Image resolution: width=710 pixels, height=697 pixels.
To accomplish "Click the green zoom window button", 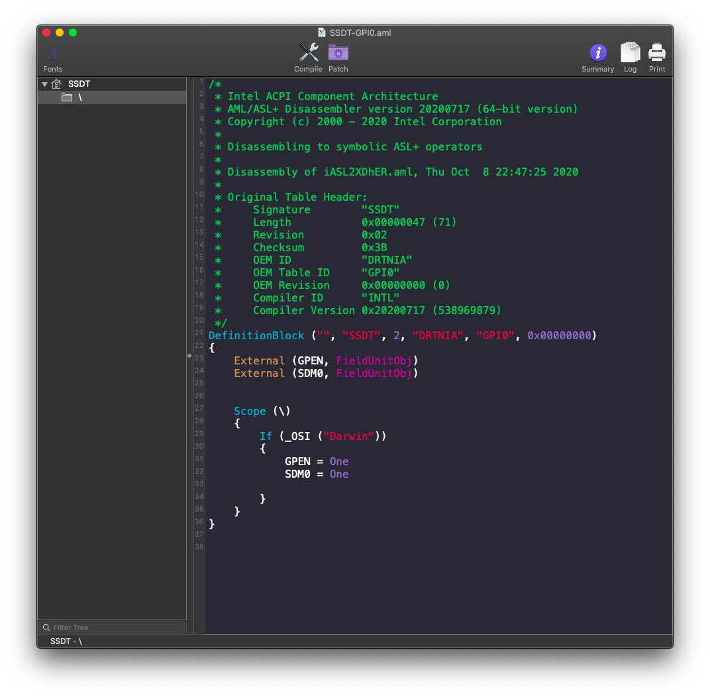I will 73,32.
